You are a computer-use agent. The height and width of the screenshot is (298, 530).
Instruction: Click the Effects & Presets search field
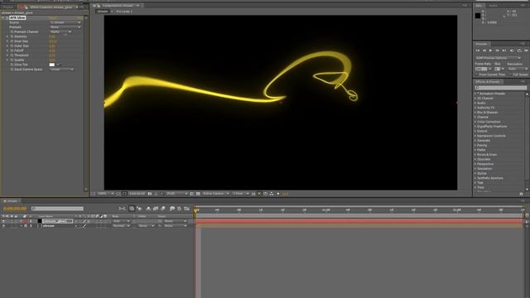(501, 88)
